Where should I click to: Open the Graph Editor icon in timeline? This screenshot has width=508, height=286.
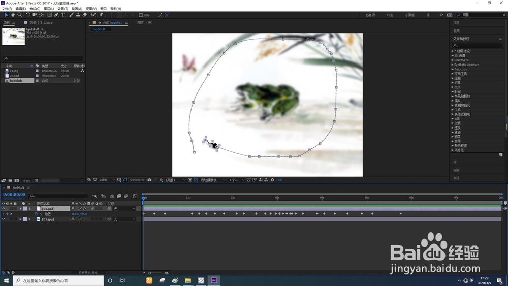tap(135, 196)
